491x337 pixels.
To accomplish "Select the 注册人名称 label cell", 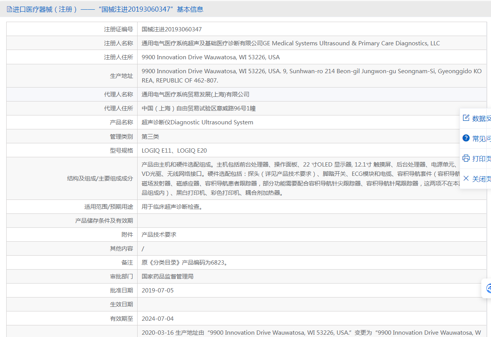I will click(x=72, y=43).
